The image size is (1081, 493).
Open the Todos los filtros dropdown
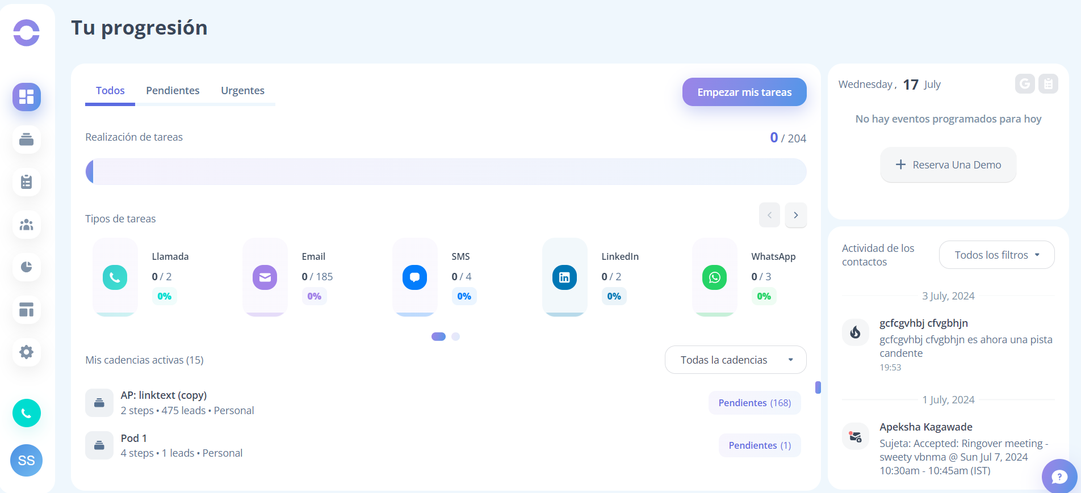point(997,255)
